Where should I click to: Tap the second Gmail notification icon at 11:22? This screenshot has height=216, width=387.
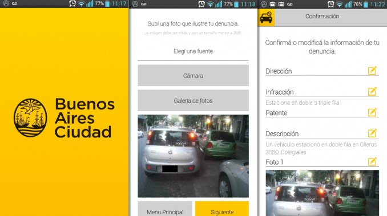click(281, 4)
